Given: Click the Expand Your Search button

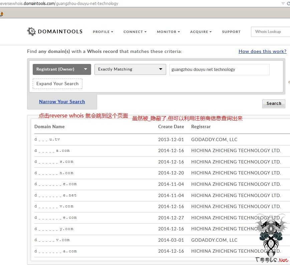Looking at the screenshot, I should click(57, 84).
